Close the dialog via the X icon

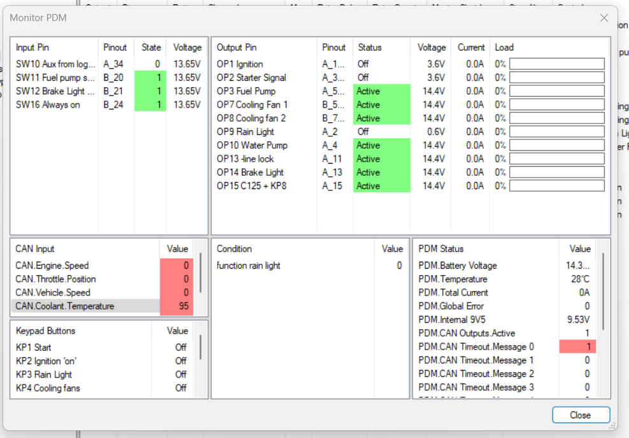click(604, 18)
